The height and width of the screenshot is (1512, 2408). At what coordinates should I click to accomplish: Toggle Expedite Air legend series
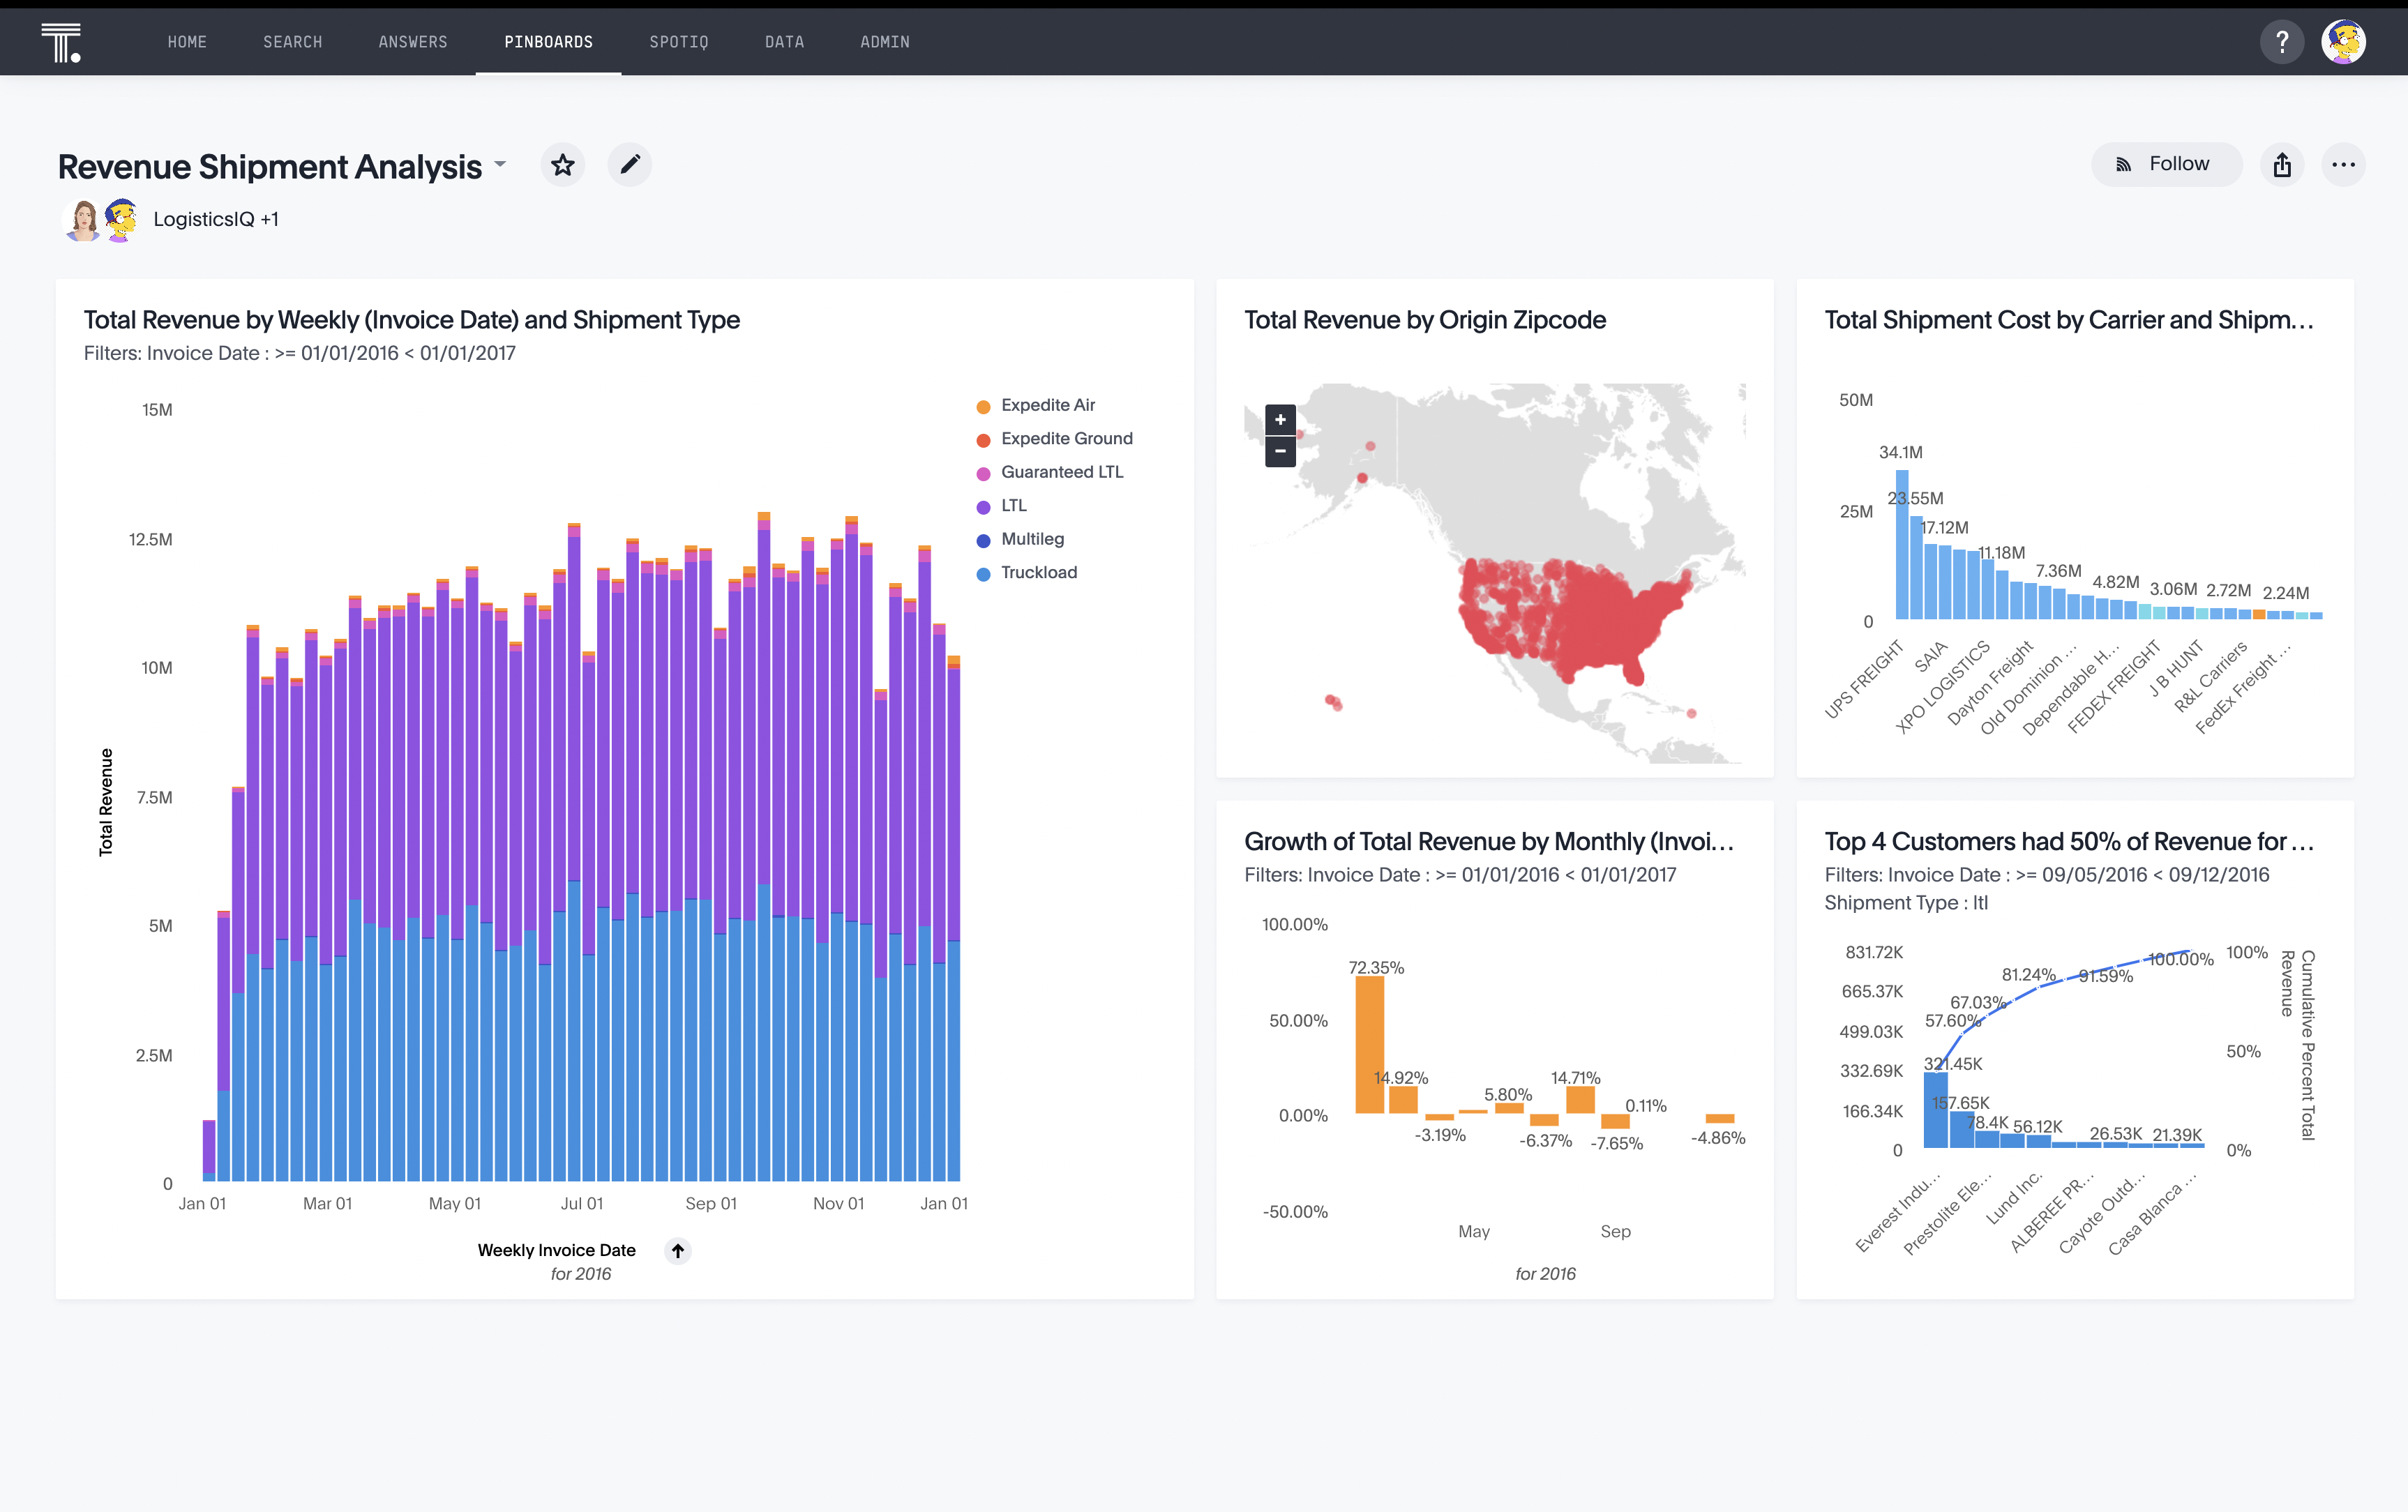click(1036, 405)
